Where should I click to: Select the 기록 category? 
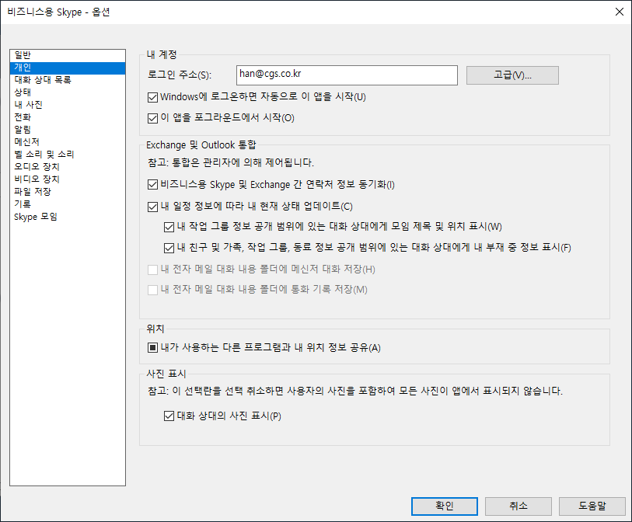[68, 204]
